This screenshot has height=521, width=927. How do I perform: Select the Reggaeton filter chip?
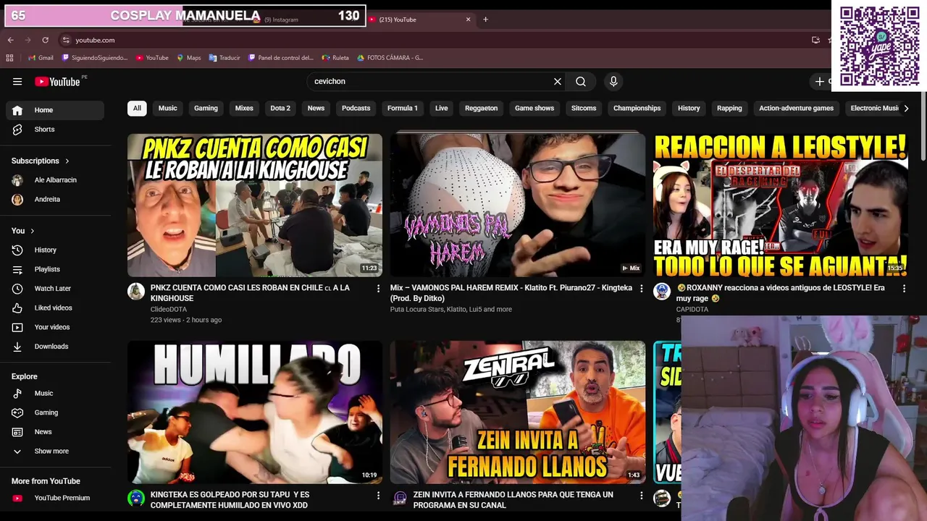[x=482, y=109]
